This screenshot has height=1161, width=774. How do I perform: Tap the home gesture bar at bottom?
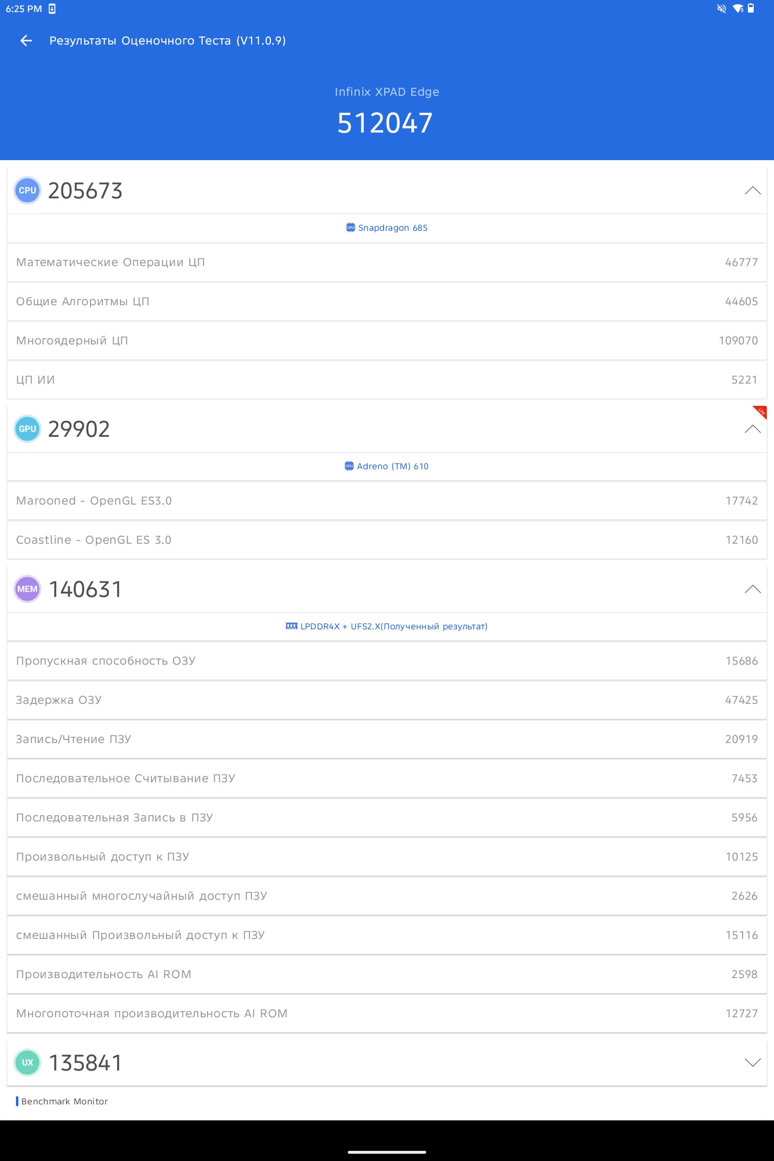pos(387,1152)
